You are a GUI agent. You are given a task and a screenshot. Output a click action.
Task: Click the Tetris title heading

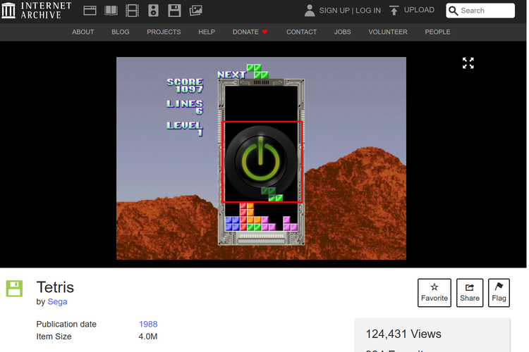click(x=55, y=287)
